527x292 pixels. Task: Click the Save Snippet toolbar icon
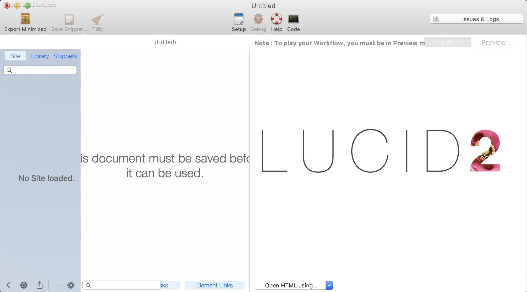point(69,18)
